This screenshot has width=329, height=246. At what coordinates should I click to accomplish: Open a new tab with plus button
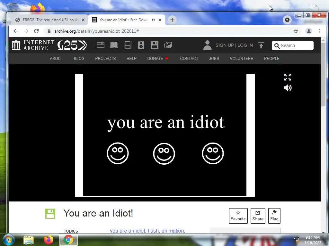(x=172, y=20)
